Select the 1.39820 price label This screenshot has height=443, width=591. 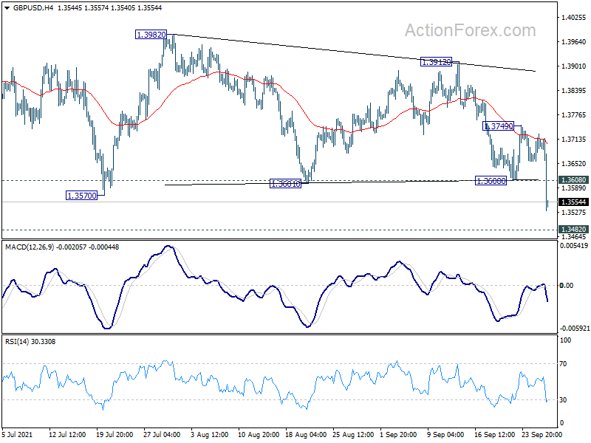[x=151, y=35]
